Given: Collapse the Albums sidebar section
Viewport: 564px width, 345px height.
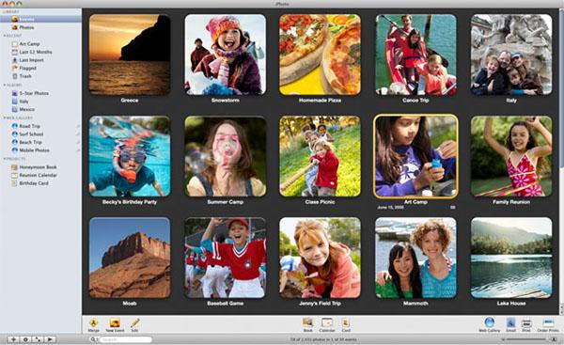Looking at the screenshot, I should [x=5, y=85].
